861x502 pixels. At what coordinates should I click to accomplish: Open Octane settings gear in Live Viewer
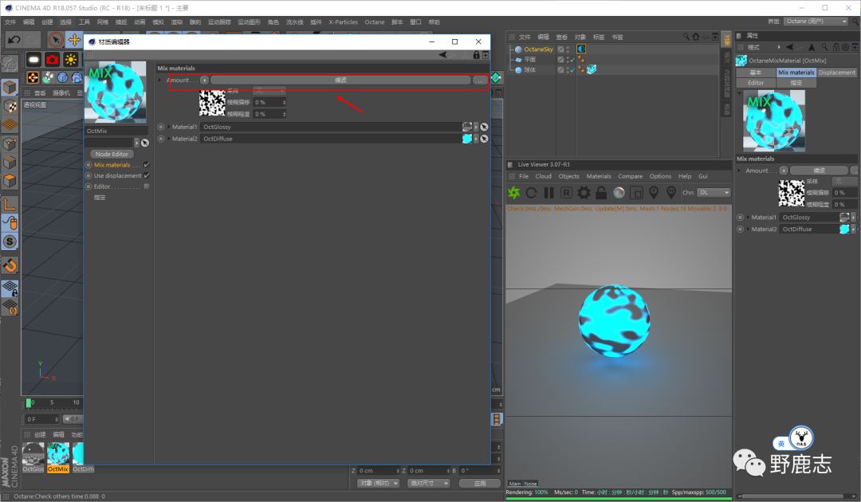click(x=584, y=193)
